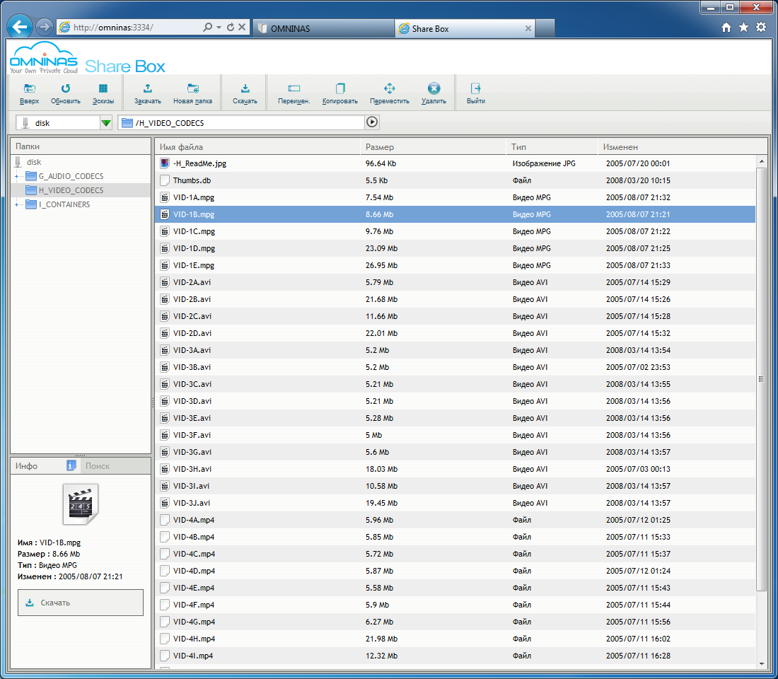
Task: Click the Вверх (Up) toolbar icon
Action: click(x=29, y=89)
